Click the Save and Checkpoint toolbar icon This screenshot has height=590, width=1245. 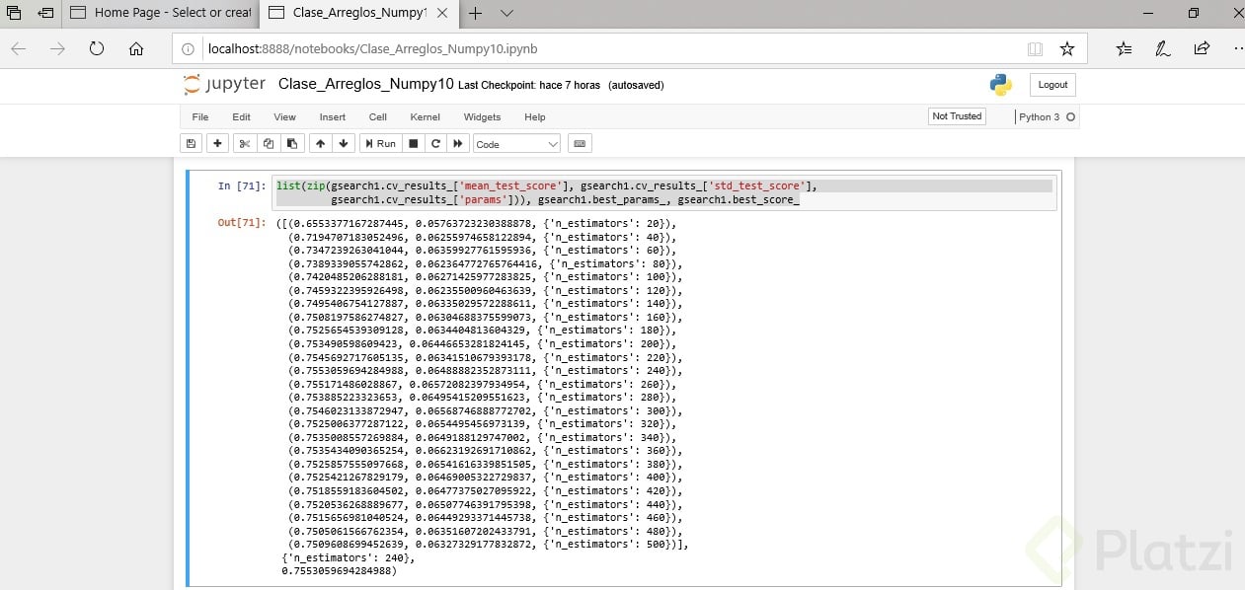192,144
